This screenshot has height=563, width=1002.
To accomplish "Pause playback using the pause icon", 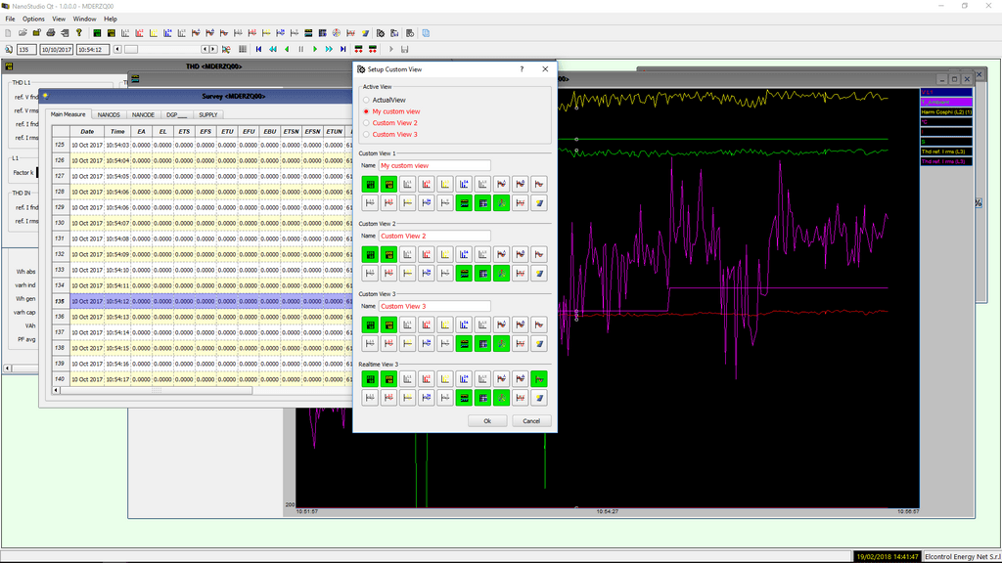I will (301, 49).
